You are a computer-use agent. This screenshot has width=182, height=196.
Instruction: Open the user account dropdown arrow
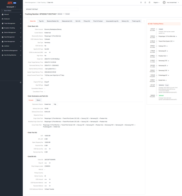pyautogui.click(x=178, y=2)
